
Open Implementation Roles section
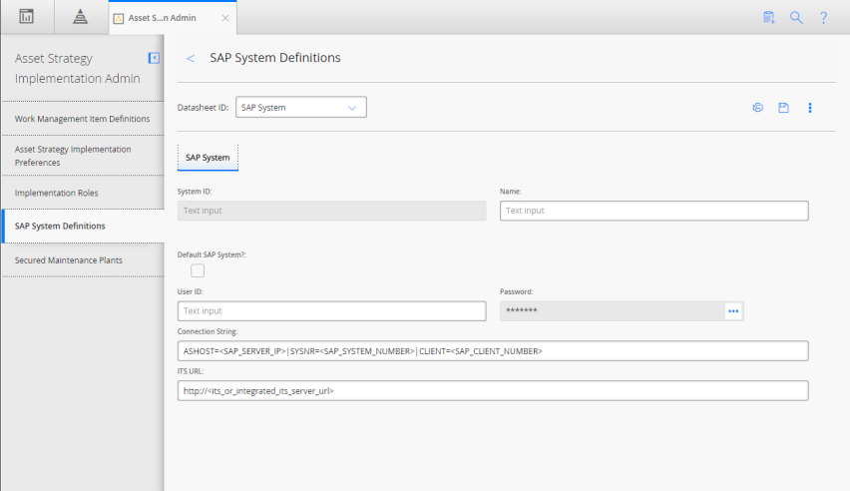coord(83,193)
